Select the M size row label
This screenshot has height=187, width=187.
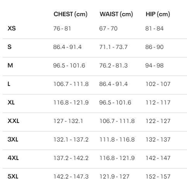point(10,66)
